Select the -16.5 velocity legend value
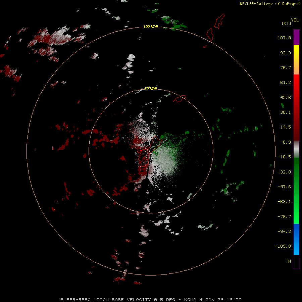 [x=284, y=157]
